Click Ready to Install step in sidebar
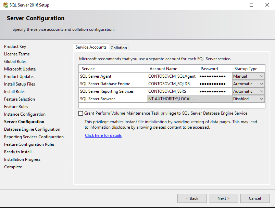 coord(18,152)
